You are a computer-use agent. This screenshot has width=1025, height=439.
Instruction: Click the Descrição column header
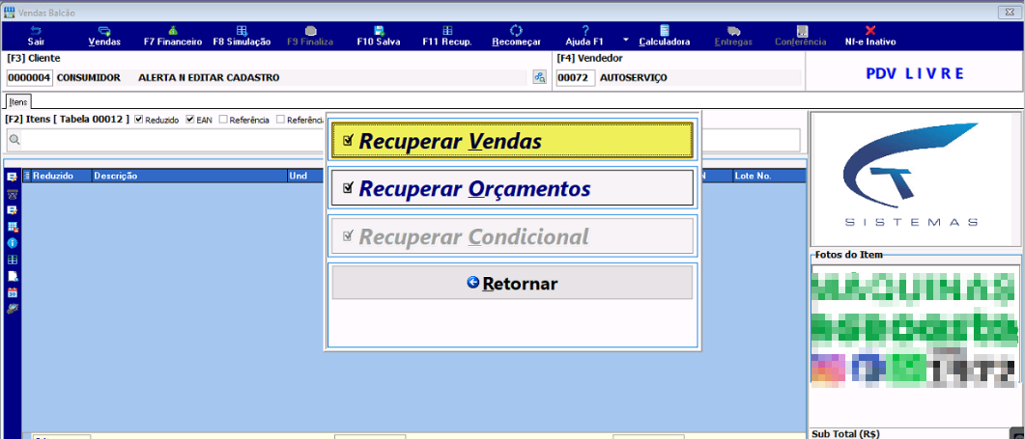[189, 176]
